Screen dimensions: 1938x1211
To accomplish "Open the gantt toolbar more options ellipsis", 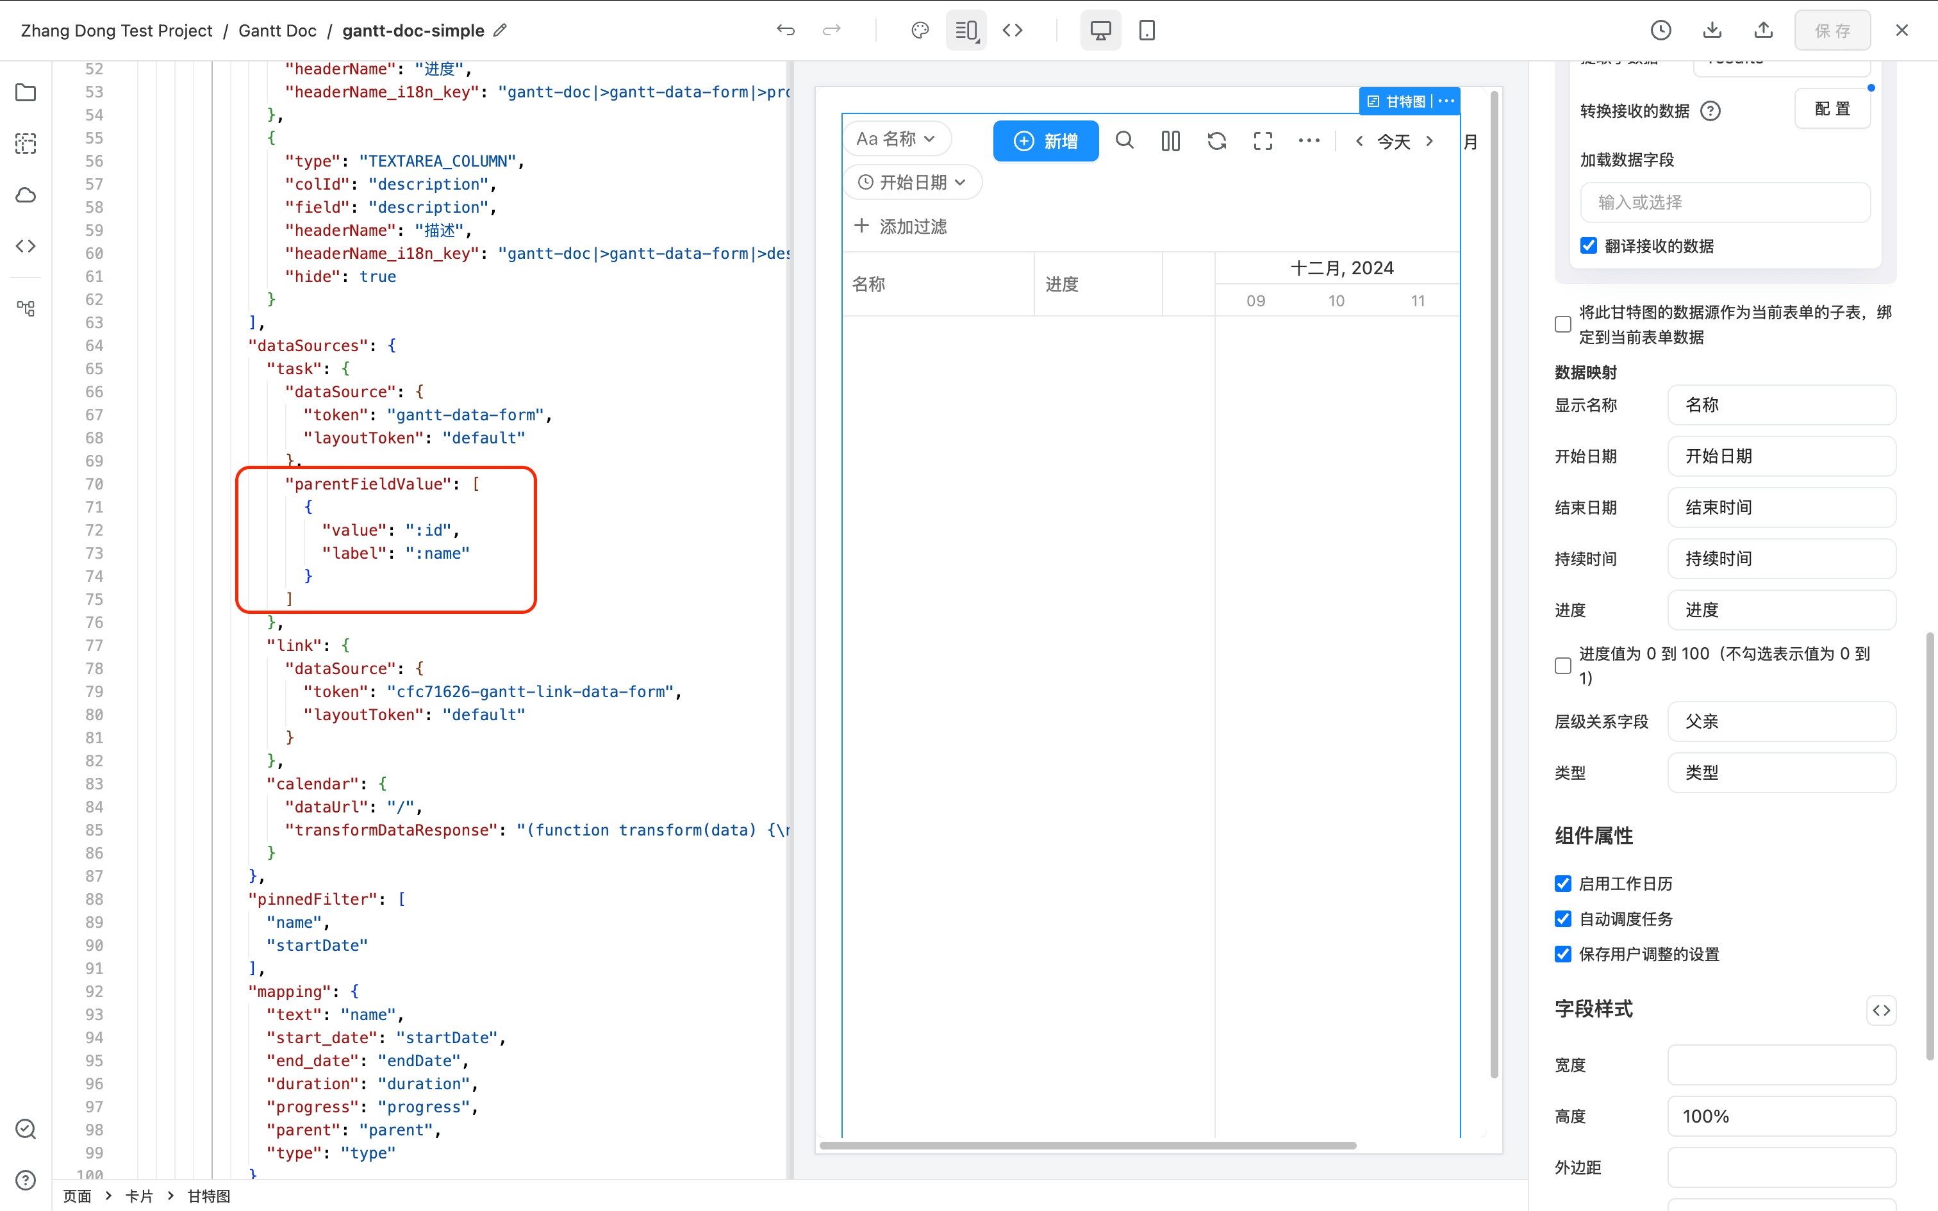I will 1309,141.
